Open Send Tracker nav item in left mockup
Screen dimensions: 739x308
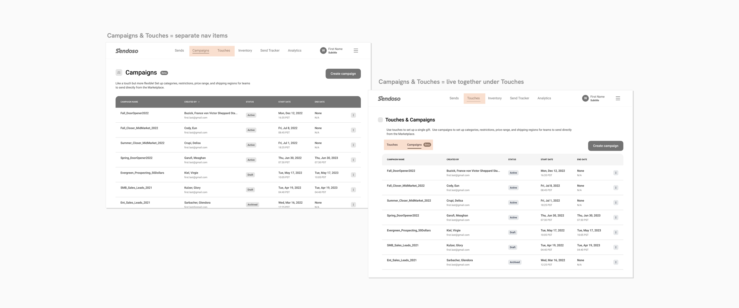[270, 51]
